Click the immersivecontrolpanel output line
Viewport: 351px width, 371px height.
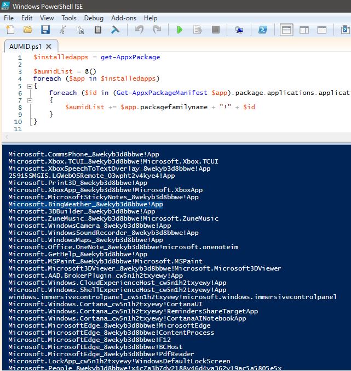pyautogui.click(x=172, y=297)
